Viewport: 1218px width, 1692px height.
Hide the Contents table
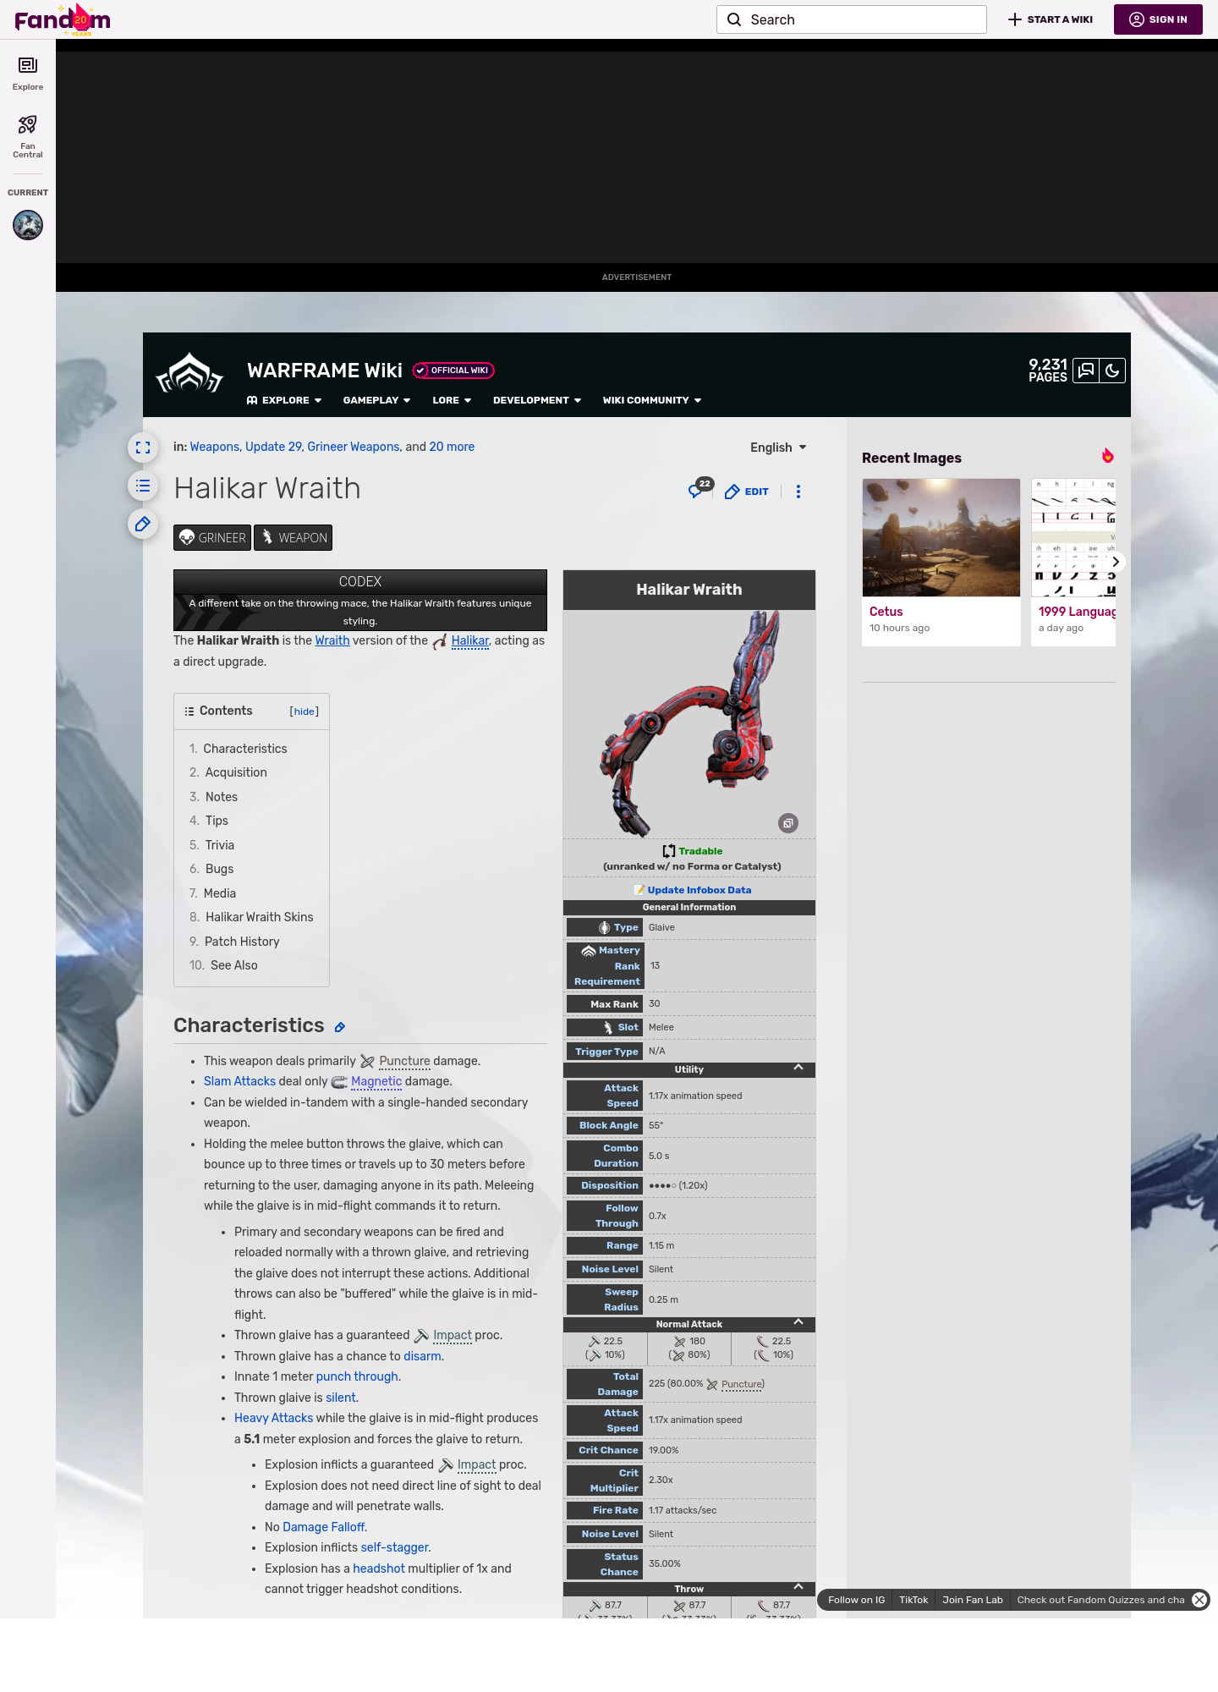coord(304,711)
